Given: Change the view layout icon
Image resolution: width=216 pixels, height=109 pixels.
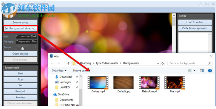Looking at the screenshot, I should pos(190,70).
